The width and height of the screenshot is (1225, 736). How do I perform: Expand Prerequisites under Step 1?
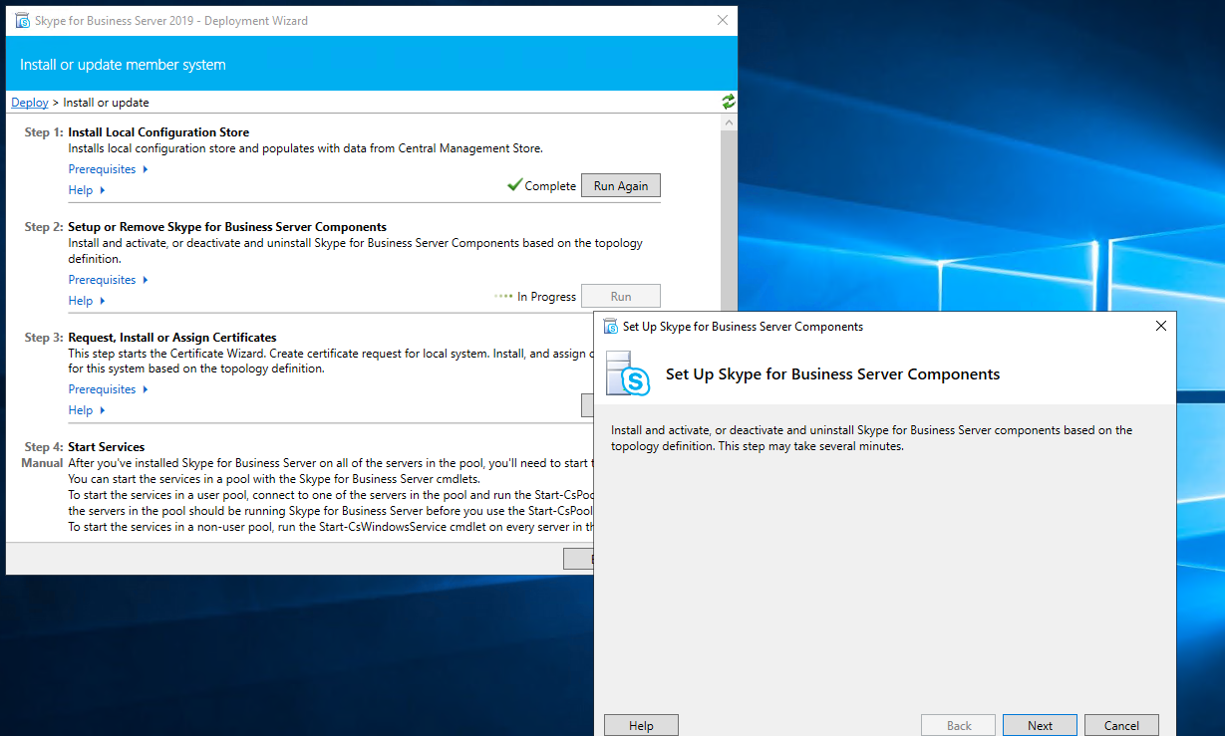(x=108, y=169)
